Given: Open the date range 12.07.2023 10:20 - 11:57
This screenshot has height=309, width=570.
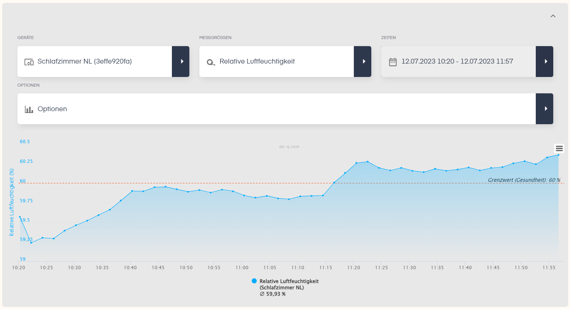Looking at the screenshot, I should pos(458,61).
